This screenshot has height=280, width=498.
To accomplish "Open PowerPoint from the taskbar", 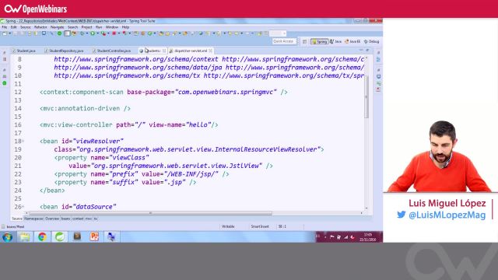I will pos(94,236).
